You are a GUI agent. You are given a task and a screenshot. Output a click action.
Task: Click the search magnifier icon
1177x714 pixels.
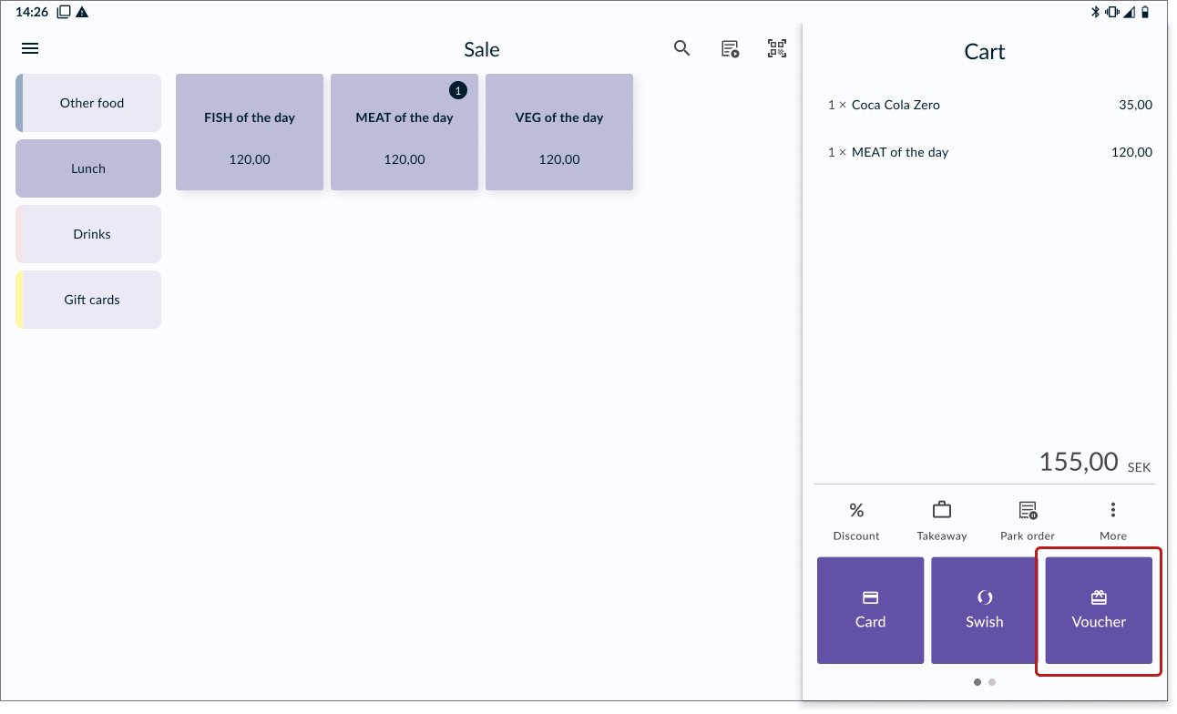[x=681, y=49]
